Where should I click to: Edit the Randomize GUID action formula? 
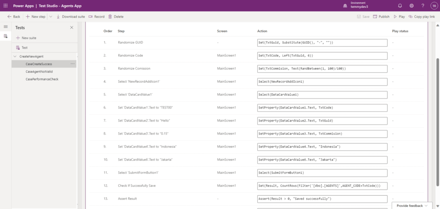pyautogui.click(x=322, y=43)
